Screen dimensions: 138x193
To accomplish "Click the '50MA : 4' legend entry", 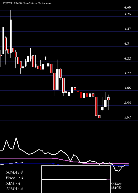I will [x=14, y=172].
